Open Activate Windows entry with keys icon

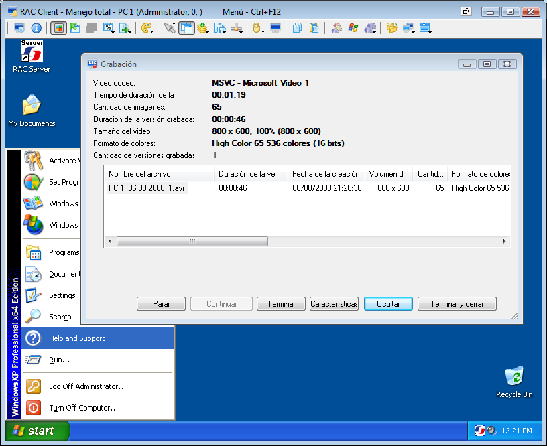52,161
